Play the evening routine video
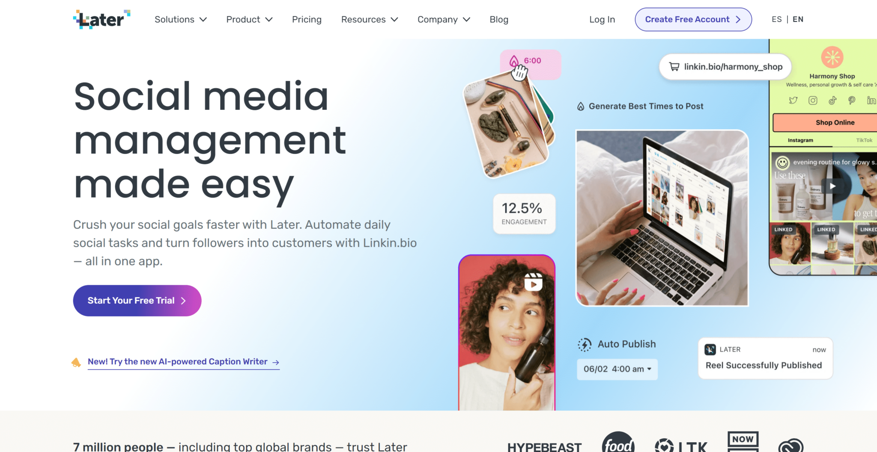The image size is (877, 452). [x=832, y=186]
